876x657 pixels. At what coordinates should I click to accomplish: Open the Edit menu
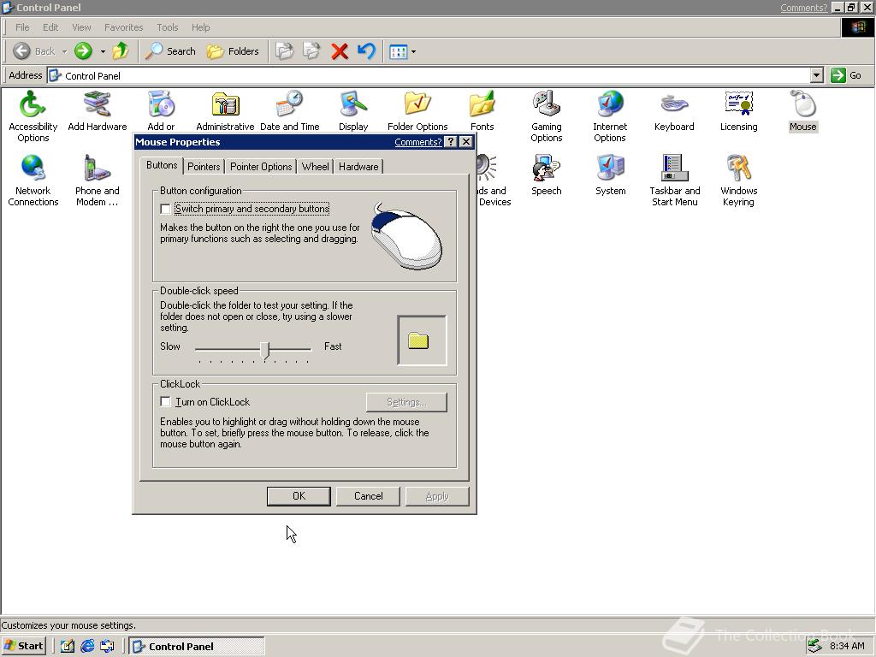[x=50, y=27]
